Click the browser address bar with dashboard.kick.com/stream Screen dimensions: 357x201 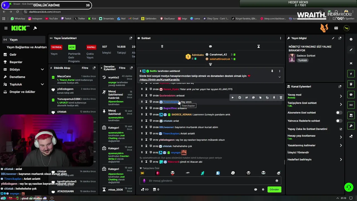click(45, 12)
